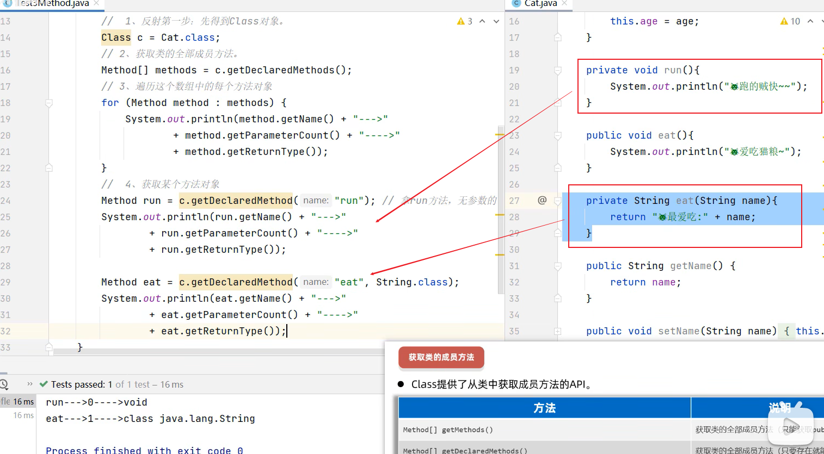This screenshot has height=454, width=824.
Task: Click 'private String eat(String name){' in Cat.java
Action: 682,201
